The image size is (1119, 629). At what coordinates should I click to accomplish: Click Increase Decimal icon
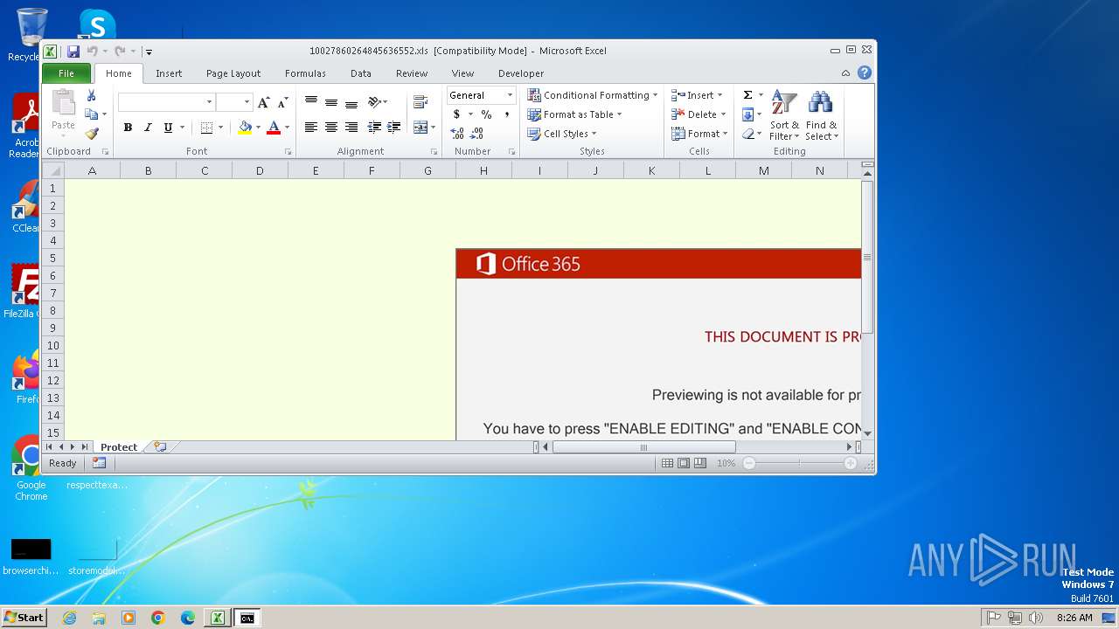click(457, 134)
